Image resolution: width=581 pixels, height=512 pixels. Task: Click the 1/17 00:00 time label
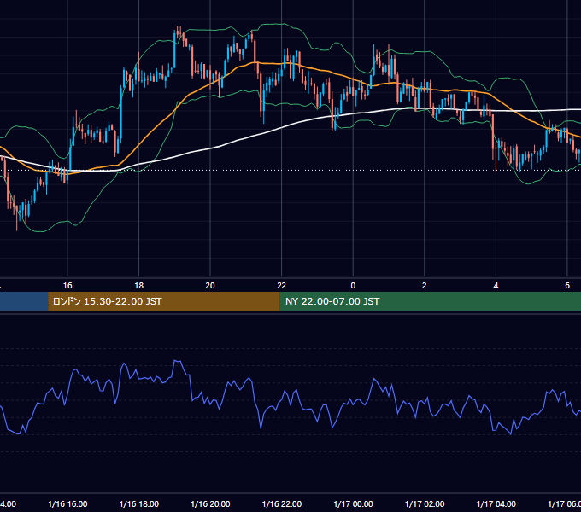[x=353, y=503]
